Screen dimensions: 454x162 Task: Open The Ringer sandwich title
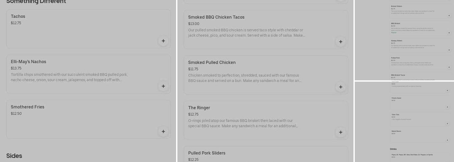[199, 108]
